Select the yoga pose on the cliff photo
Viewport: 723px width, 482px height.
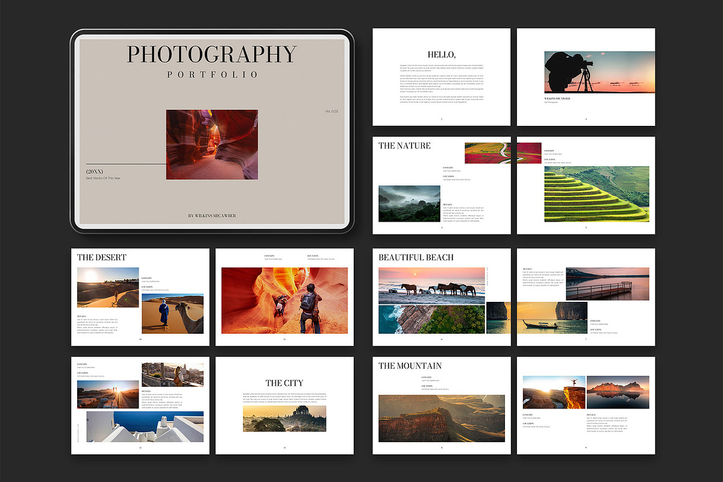click(553, 392)
